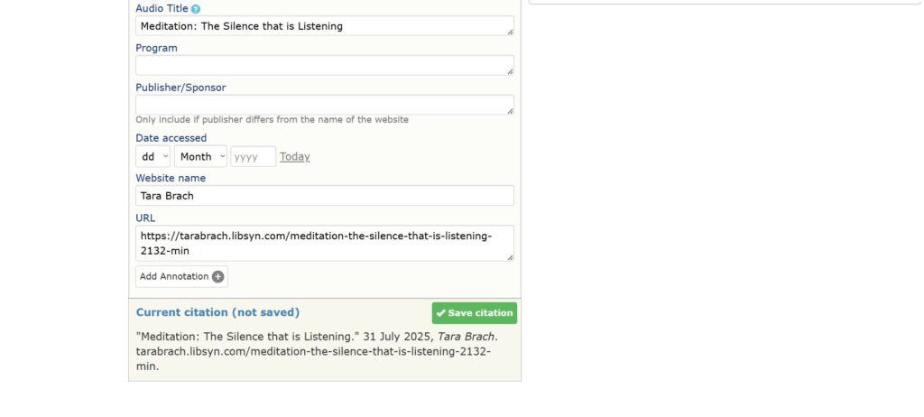
Task: Focus the Publisher/Sponsor input field
Action: tap(325, 105)
